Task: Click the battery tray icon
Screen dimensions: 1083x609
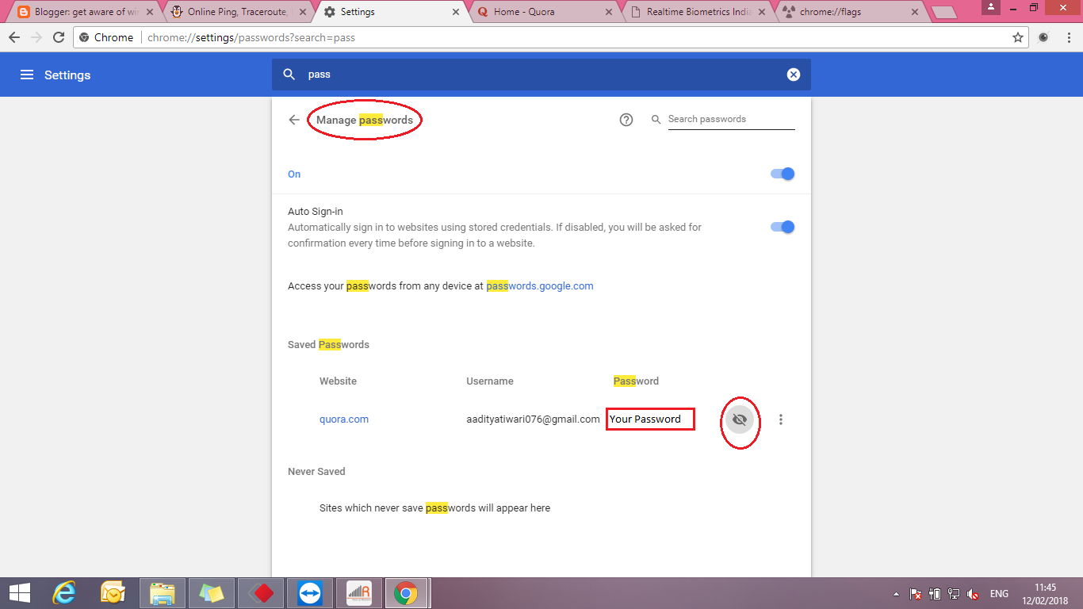Action: pos(935,594)
